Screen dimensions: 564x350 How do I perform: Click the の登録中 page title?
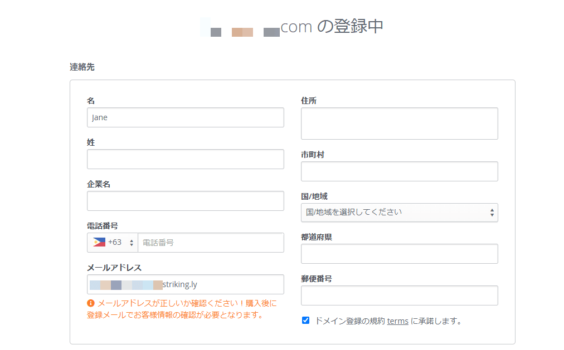[350, 26]
